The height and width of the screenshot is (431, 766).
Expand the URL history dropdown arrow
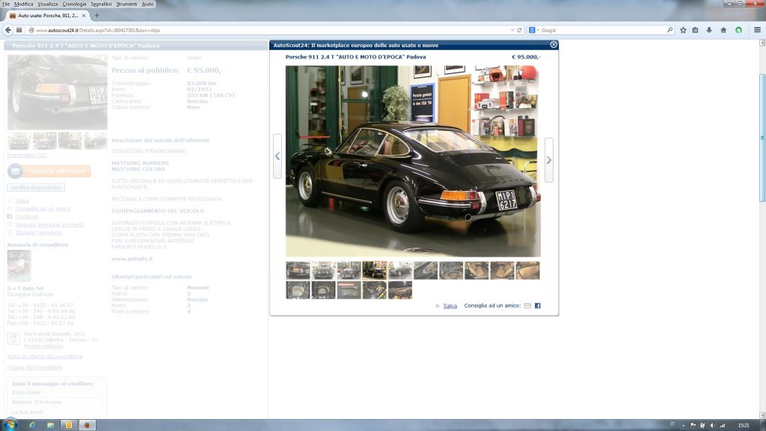pyautogui.click(x=512, y=30)
